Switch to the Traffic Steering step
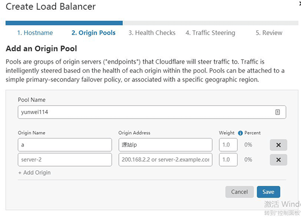301x222 pixels. 210,33
